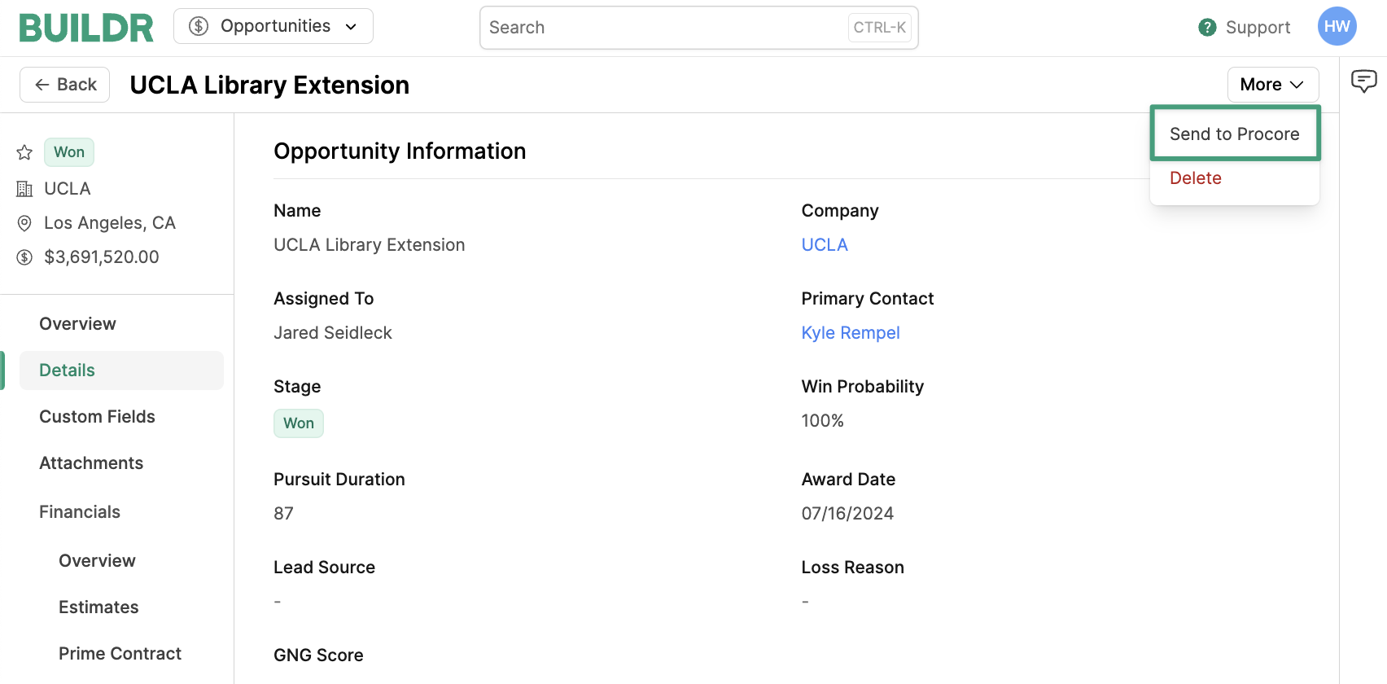Go back with the Back button

tap(65, 85)
